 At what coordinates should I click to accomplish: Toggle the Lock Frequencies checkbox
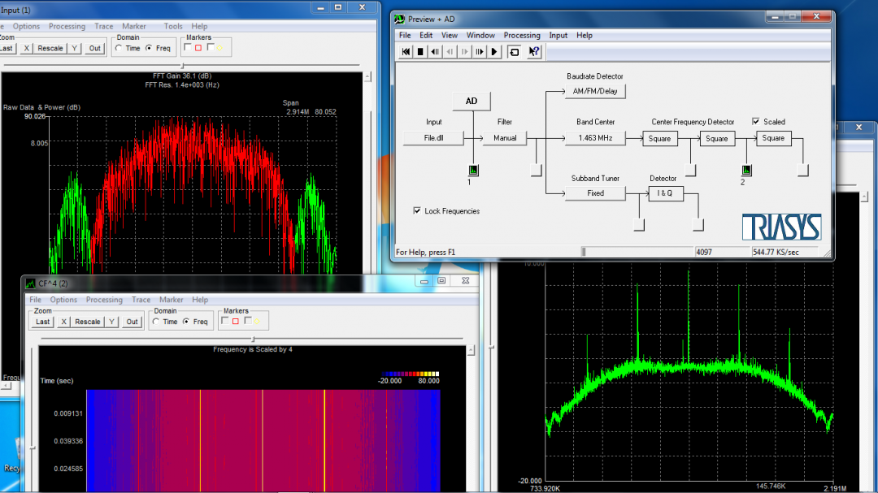point(417,211)
